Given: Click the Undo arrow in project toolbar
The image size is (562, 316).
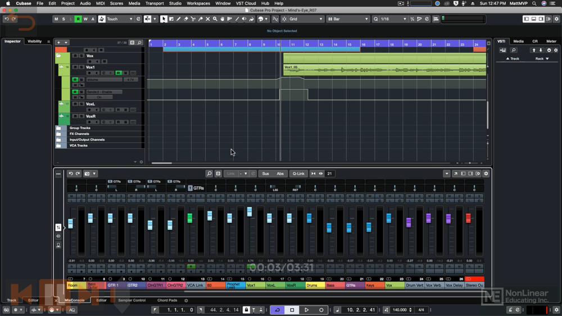Looking at the screenshot, I should pos(6,19).
